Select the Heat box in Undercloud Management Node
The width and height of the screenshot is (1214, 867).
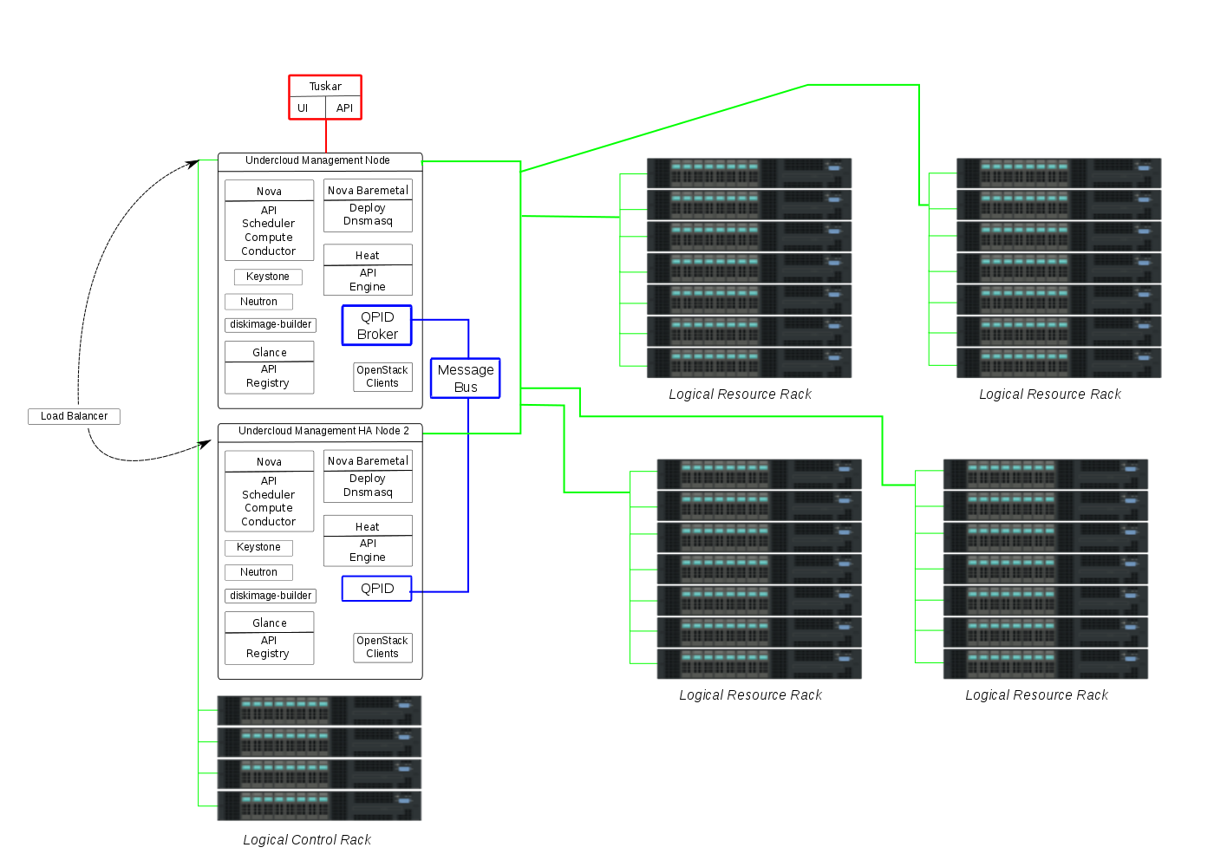point(368,270)
